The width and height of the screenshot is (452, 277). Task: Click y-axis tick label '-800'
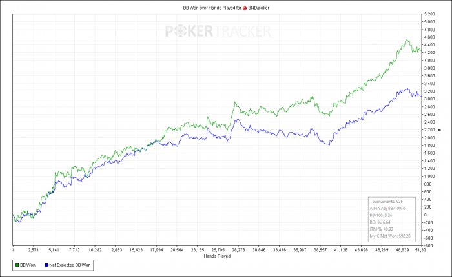coord(428,246)
